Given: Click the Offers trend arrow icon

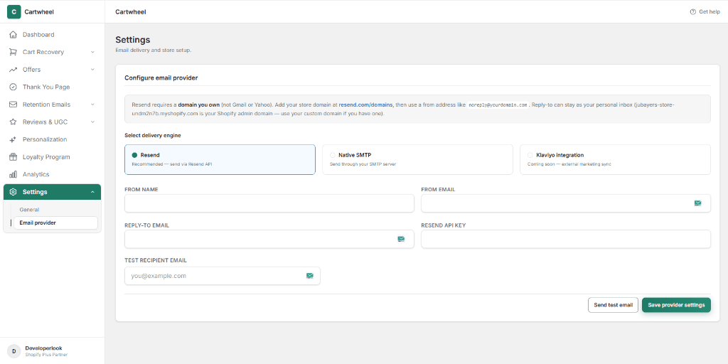Looking at the screenshot, I should [13, 70].
